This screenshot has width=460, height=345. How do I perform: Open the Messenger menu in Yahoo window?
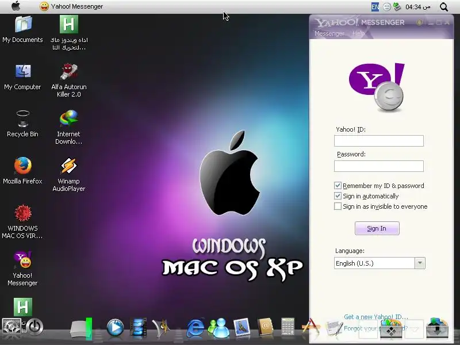(329, 33)
